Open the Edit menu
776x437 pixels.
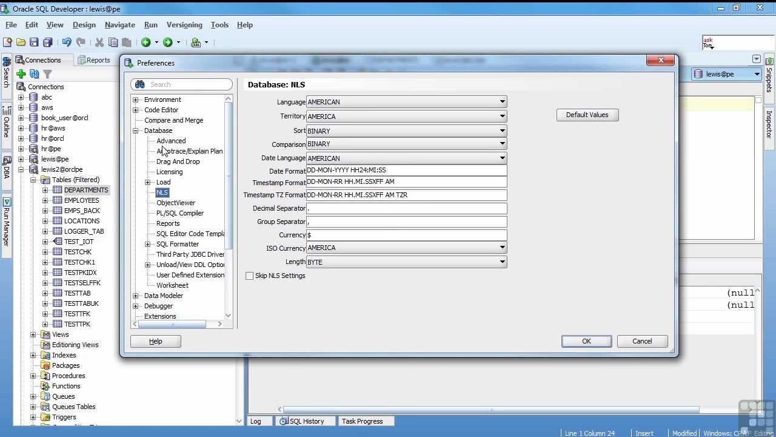[x=32, y=25]
